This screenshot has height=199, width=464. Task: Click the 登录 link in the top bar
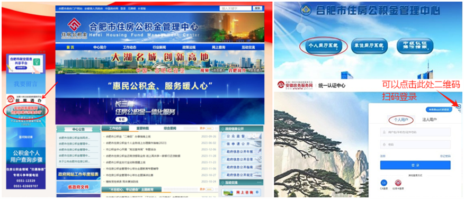[123, 8]
